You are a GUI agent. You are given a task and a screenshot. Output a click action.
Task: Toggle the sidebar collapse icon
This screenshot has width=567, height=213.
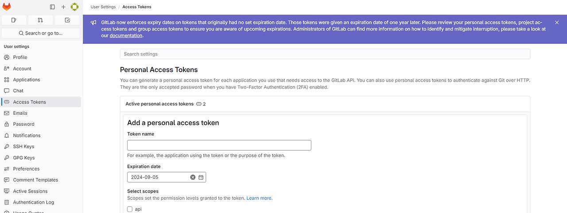(x=52, y=7)
